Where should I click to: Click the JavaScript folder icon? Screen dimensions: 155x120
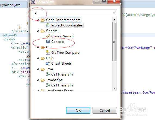coord(43,80)
